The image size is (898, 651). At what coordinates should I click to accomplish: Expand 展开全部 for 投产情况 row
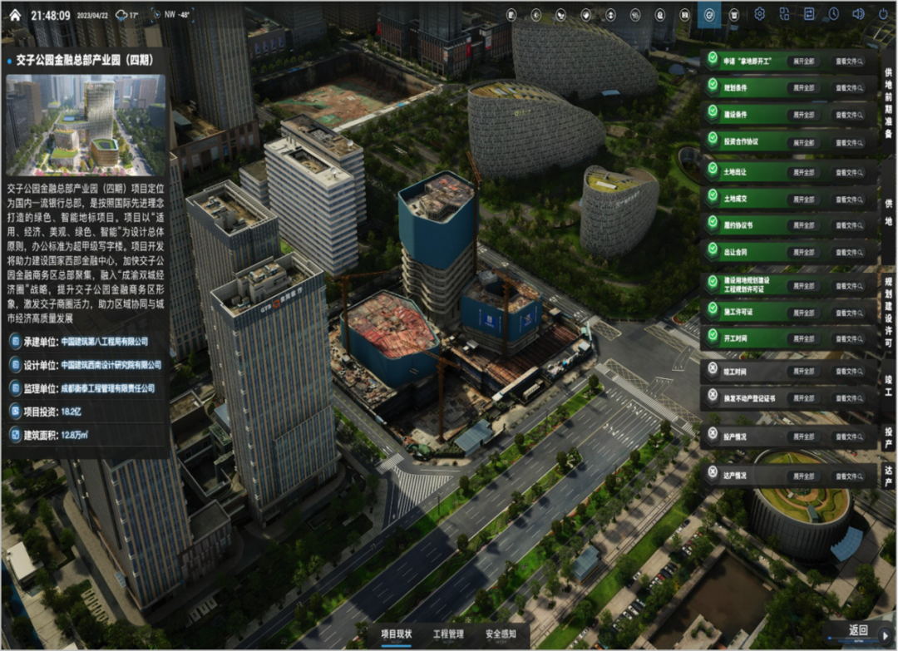804,436
